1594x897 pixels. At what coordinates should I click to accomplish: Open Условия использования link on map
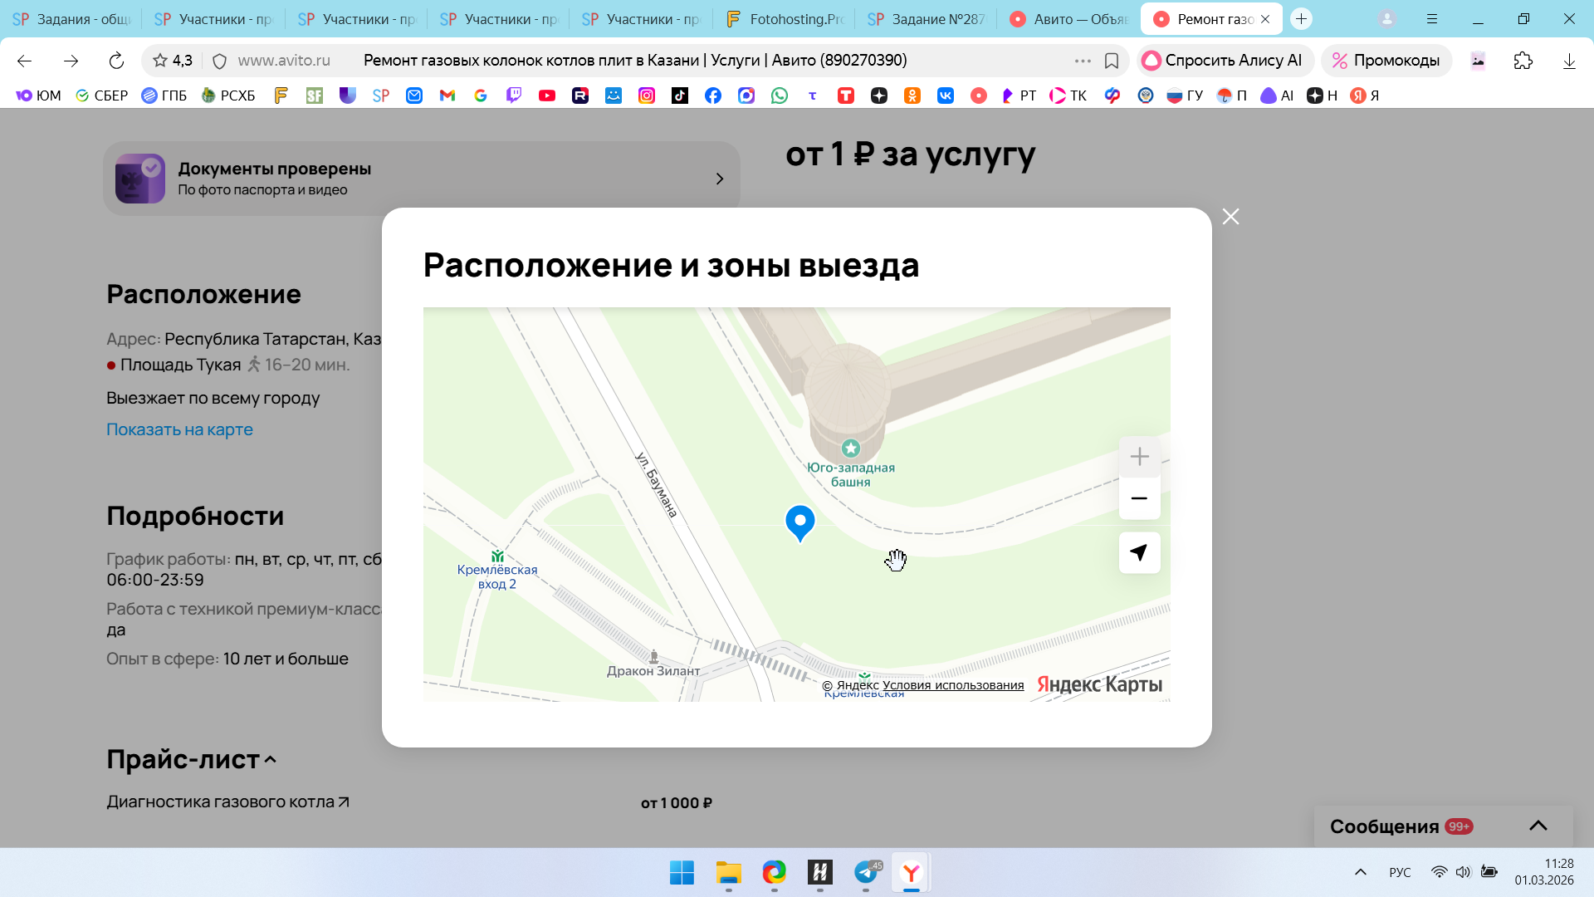click(953, 685)
